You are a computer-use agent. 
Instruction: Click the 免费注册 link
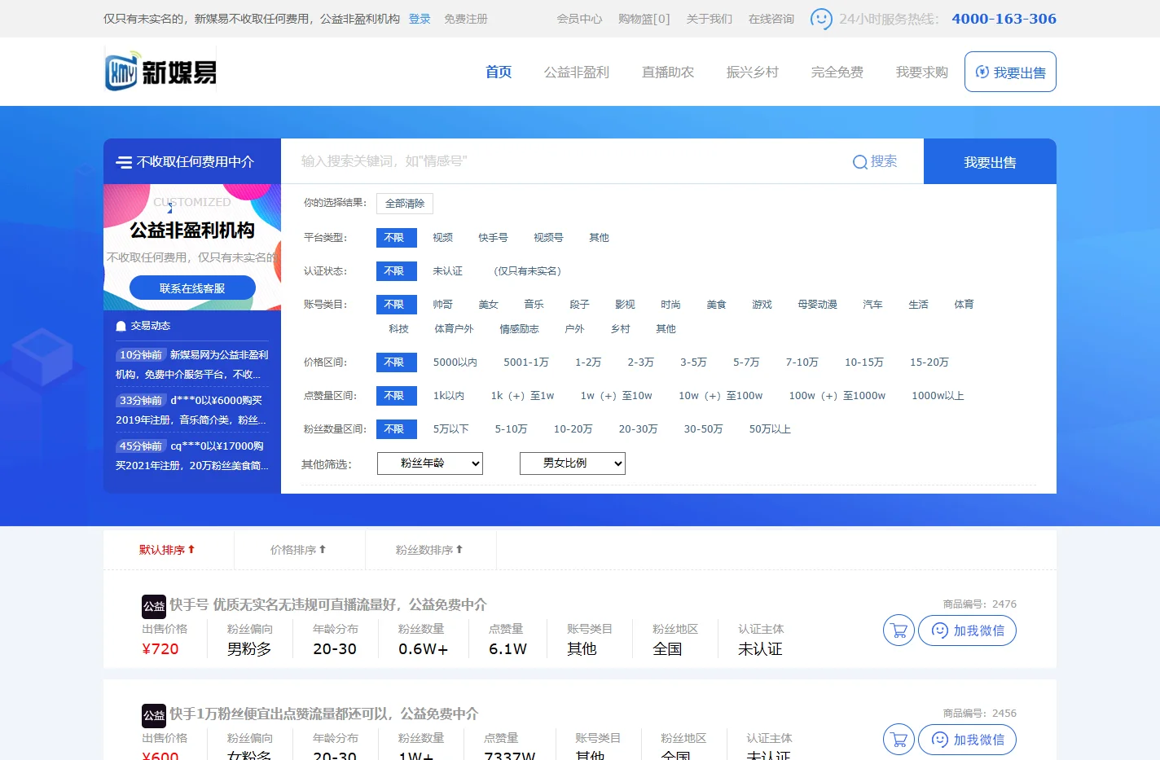466,19
